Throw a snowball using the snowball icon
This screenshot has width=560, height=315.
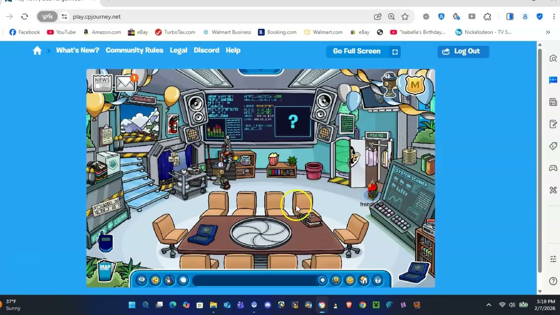(x=183, y=280)
